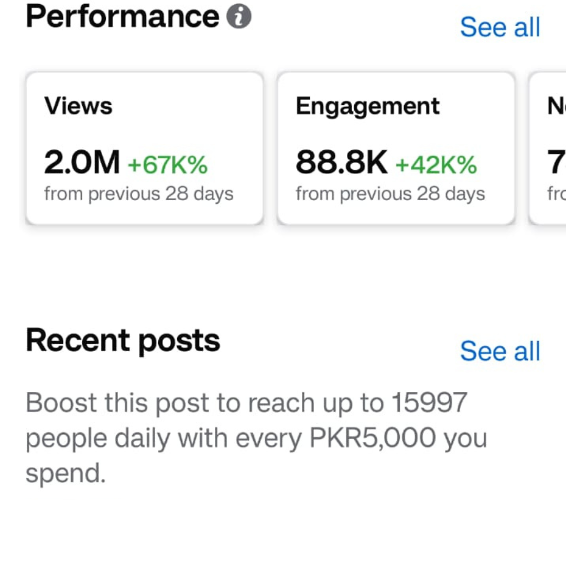Click the 88.8K engagement value
The image size is (566, 566).
point(342,162)
